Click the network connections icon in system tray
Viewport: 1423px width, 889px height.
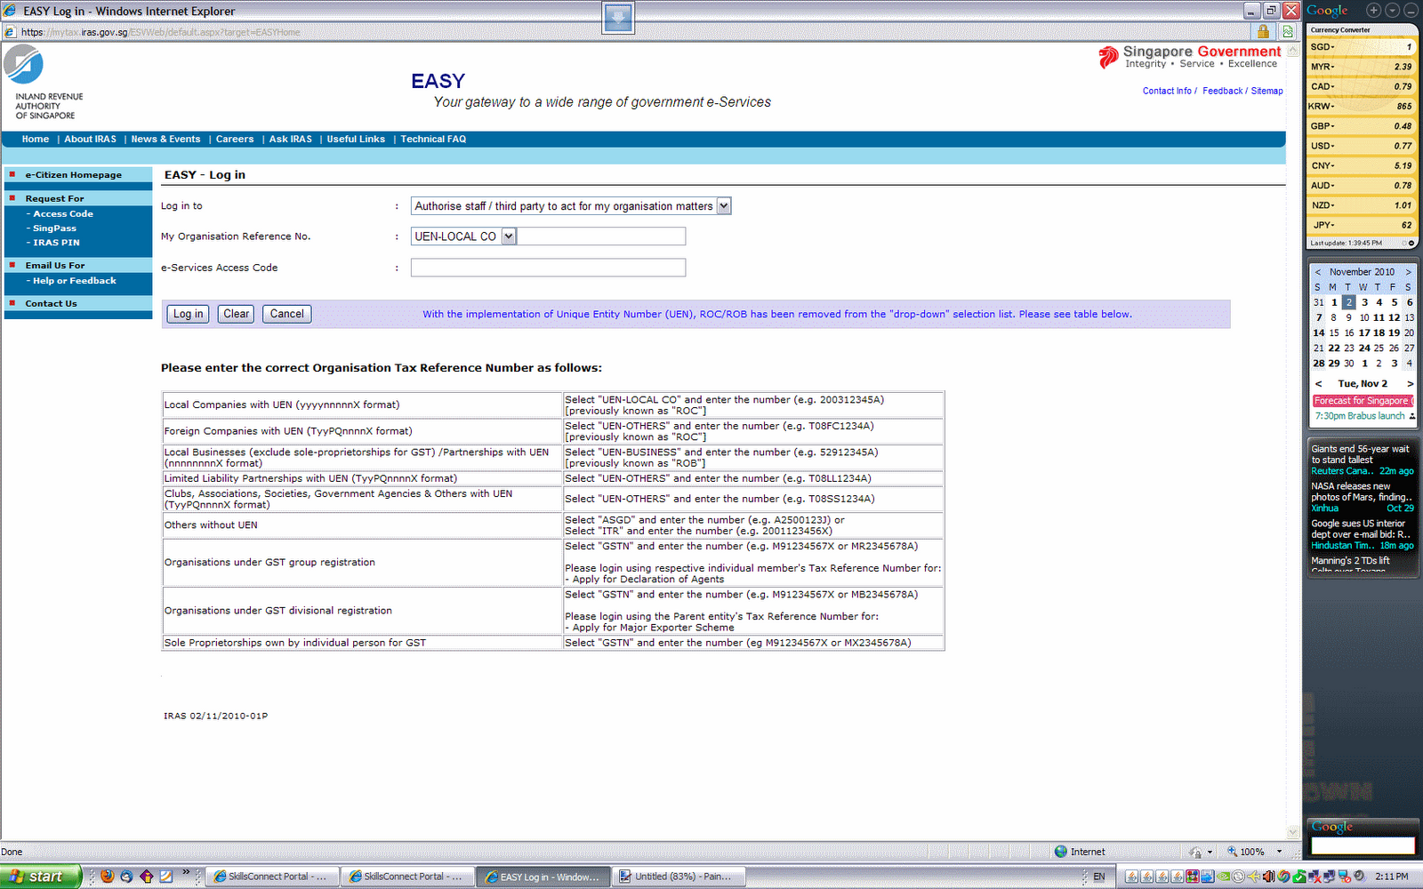(x=1329, y=877)
